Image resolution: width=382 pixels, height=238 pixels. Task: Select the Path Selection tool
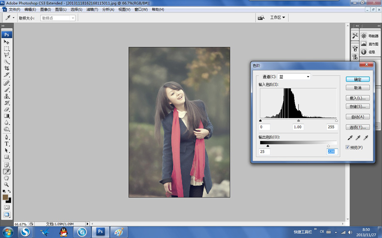click(6, 150)
